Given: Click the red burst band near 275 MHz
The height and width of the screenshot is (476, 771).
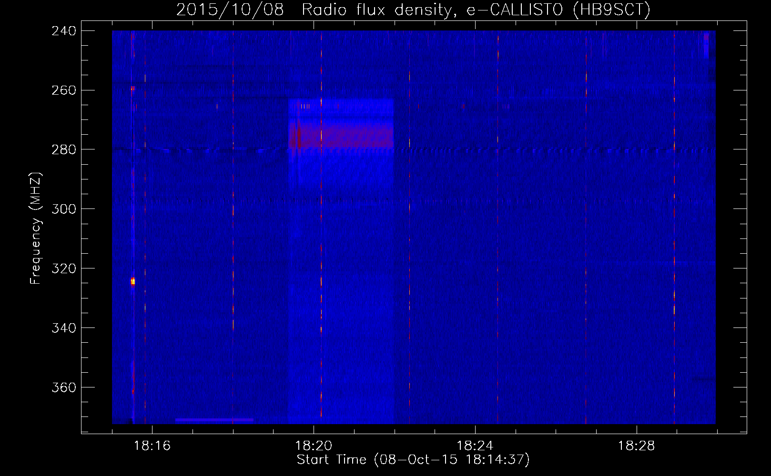Looking at the screenshot, I should click(x=341, y=135).
